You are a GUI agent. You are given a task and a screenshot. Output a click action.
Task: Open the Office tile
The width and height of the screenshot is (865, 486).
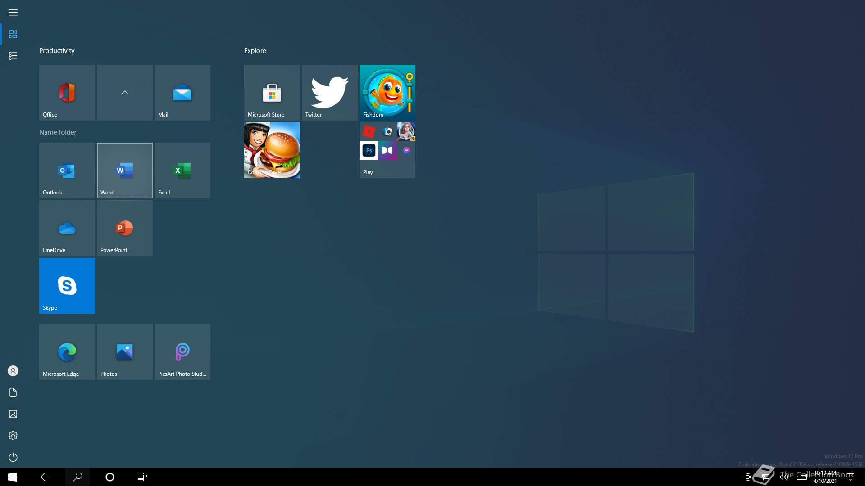[67, 92]
